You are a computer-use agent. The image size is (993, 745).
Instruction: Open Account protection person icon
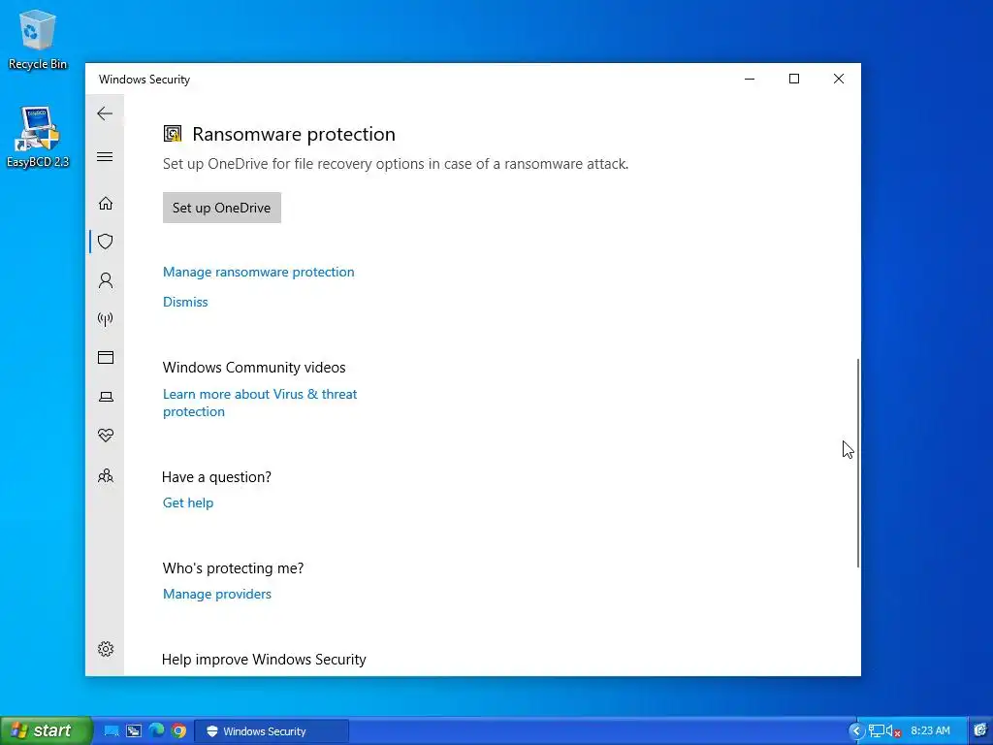[x=105, y=280]
